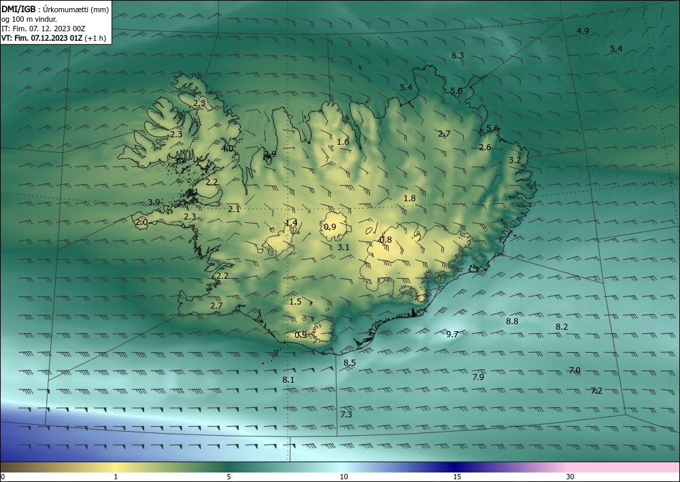Click the 3.1 value in the central highlands
This screenshot has width=680, height=482.
(343, 247)
